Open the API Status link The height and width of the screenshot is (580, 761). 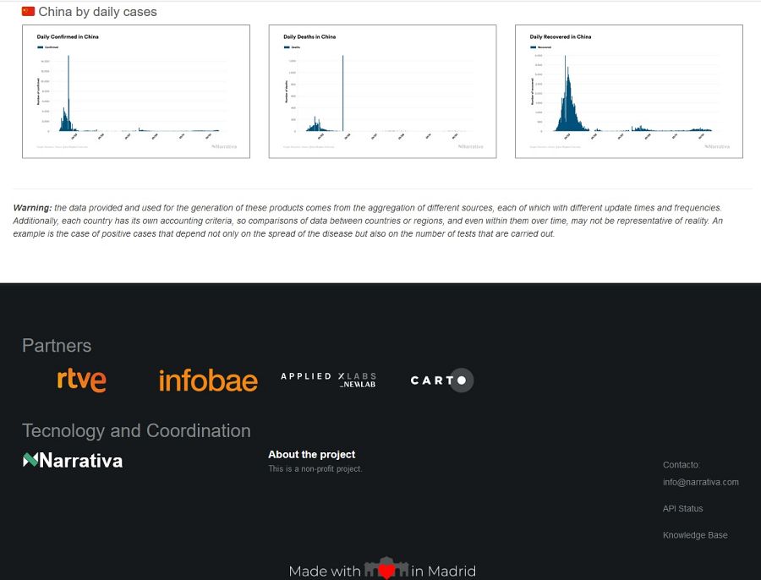(x=682, y=508)
